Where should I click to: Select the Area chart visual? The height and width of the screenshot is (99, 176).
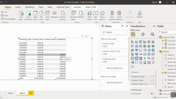136,46
